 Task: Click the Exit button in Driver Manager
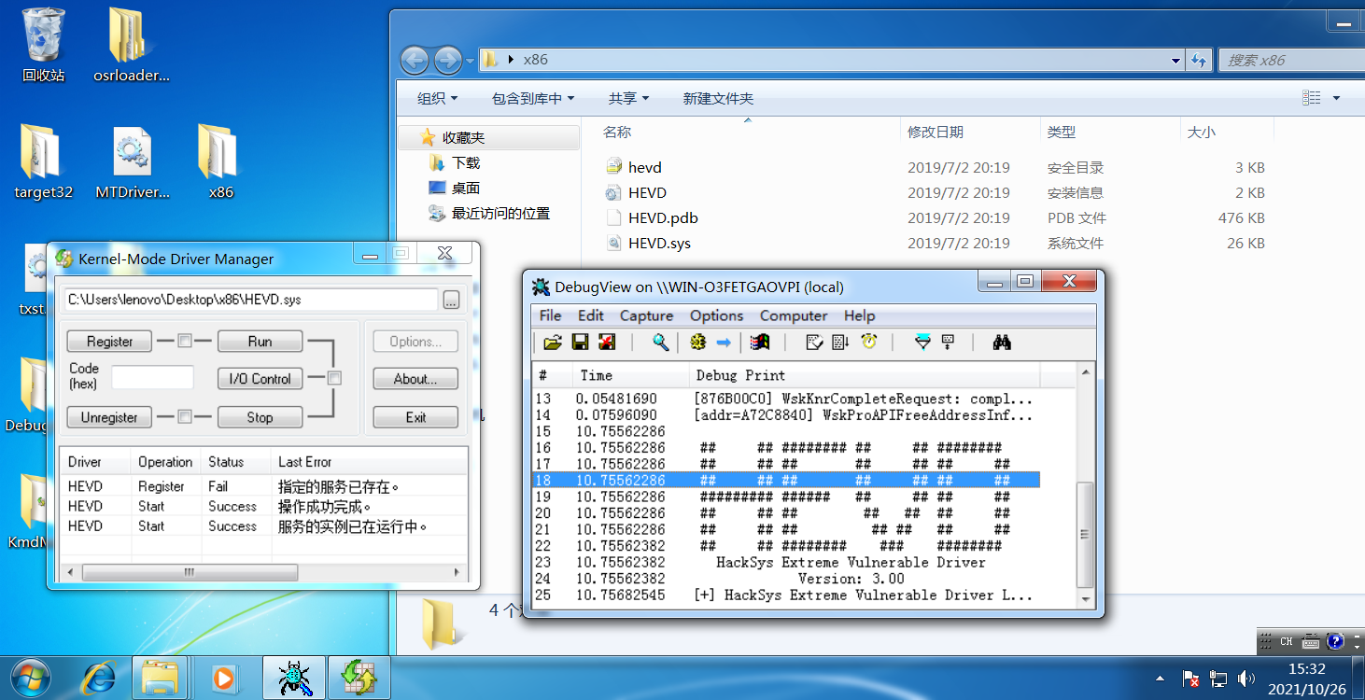coord(415,417)
